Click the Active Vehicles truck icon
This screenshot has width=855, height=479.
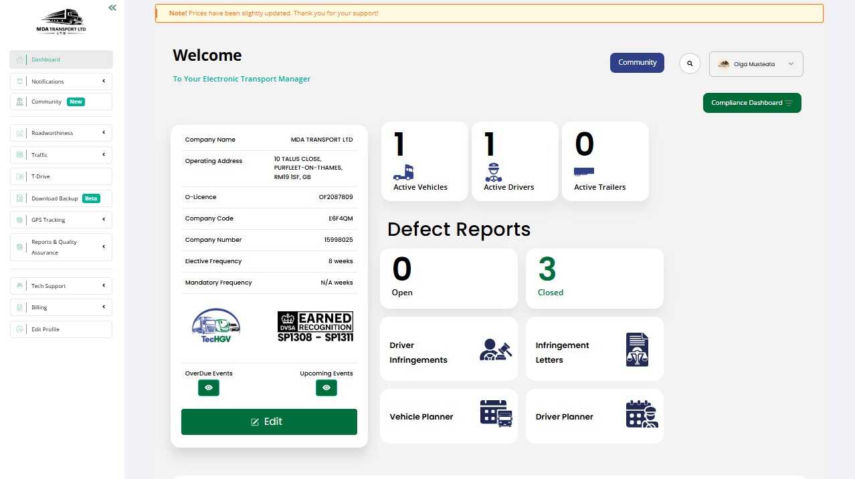[403, 172]
